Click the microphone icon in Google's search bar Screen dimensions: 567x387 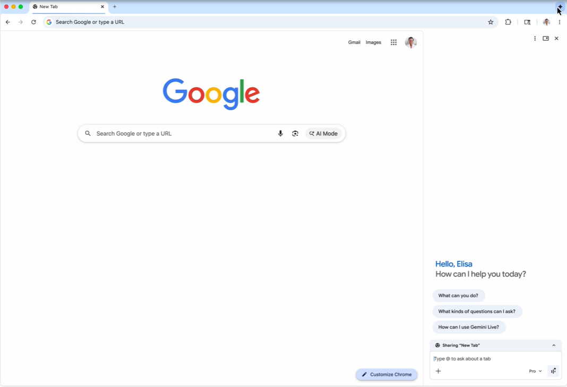point(280,133)
